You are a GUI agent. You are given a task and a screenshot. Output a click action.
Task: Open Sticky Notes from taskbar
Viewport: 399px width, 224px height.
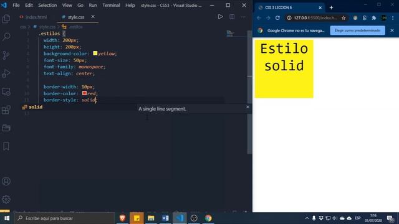(137, 218)
